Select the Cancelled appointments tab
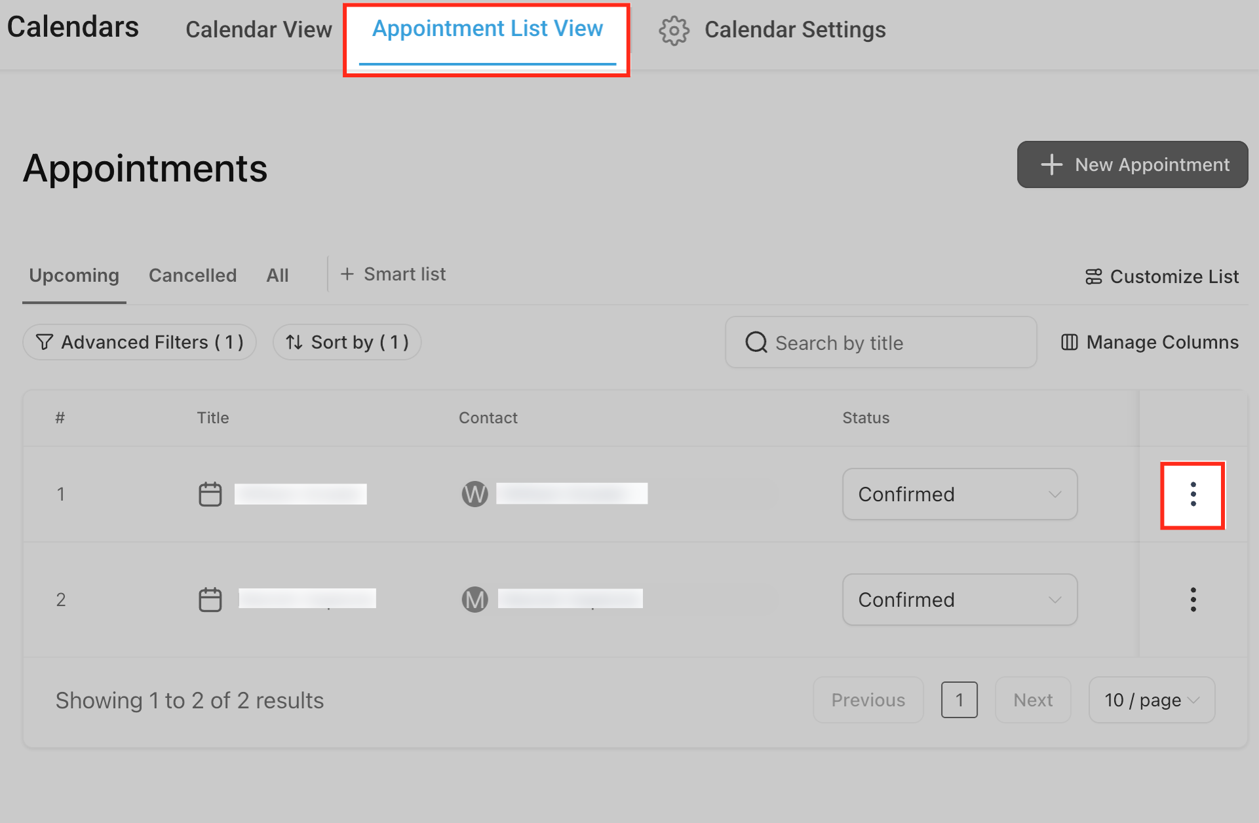 [192, 275]
